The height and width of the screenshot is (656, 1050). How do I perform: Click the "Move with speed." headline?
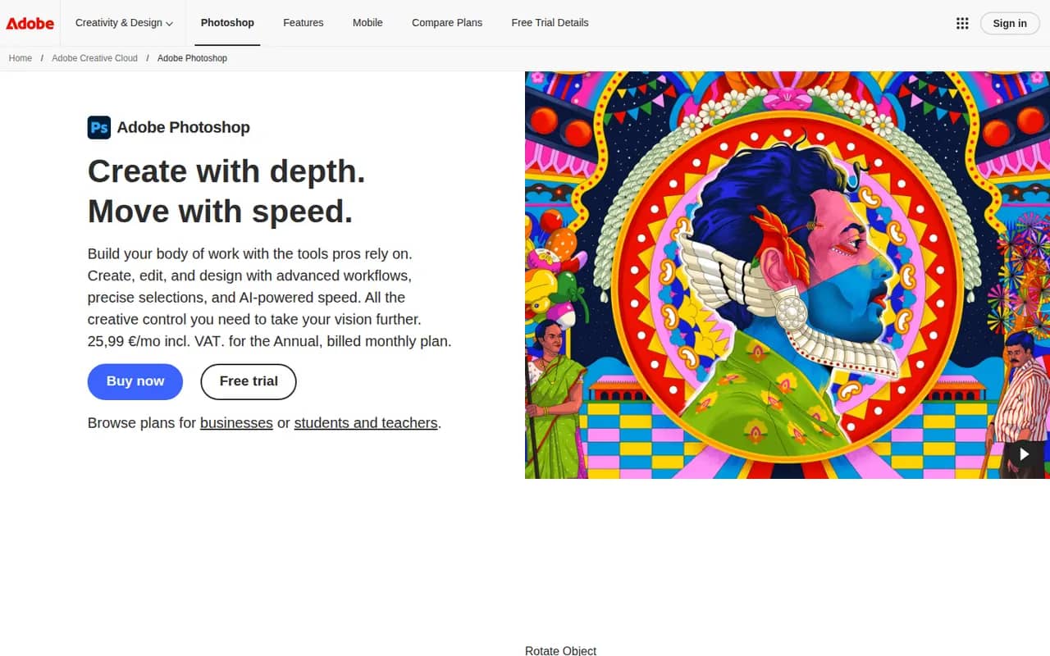point(220,212)
